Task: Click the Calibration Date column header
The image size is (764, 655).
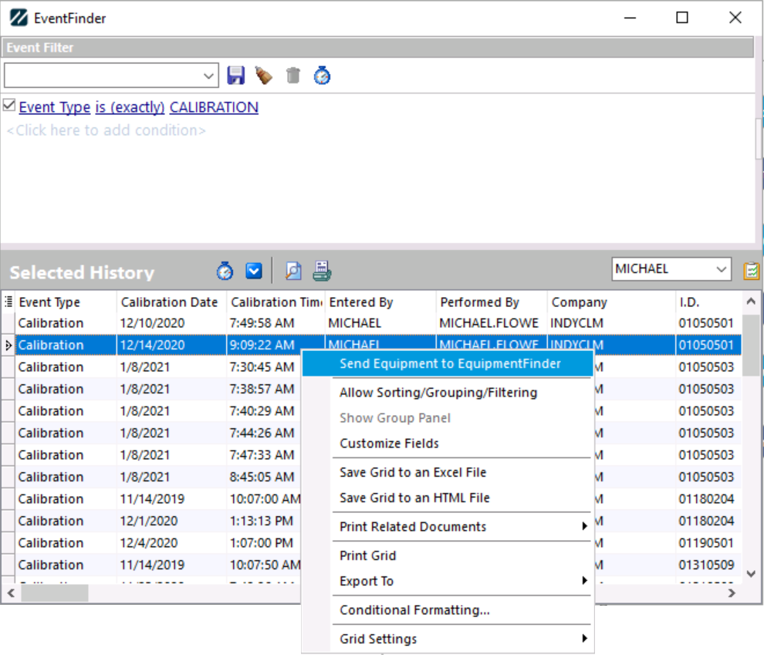Action: coord(169,302)
